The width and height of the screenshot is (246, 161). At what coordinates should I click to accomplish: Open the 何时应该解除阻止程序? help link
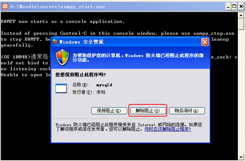[x=168, y=129]
